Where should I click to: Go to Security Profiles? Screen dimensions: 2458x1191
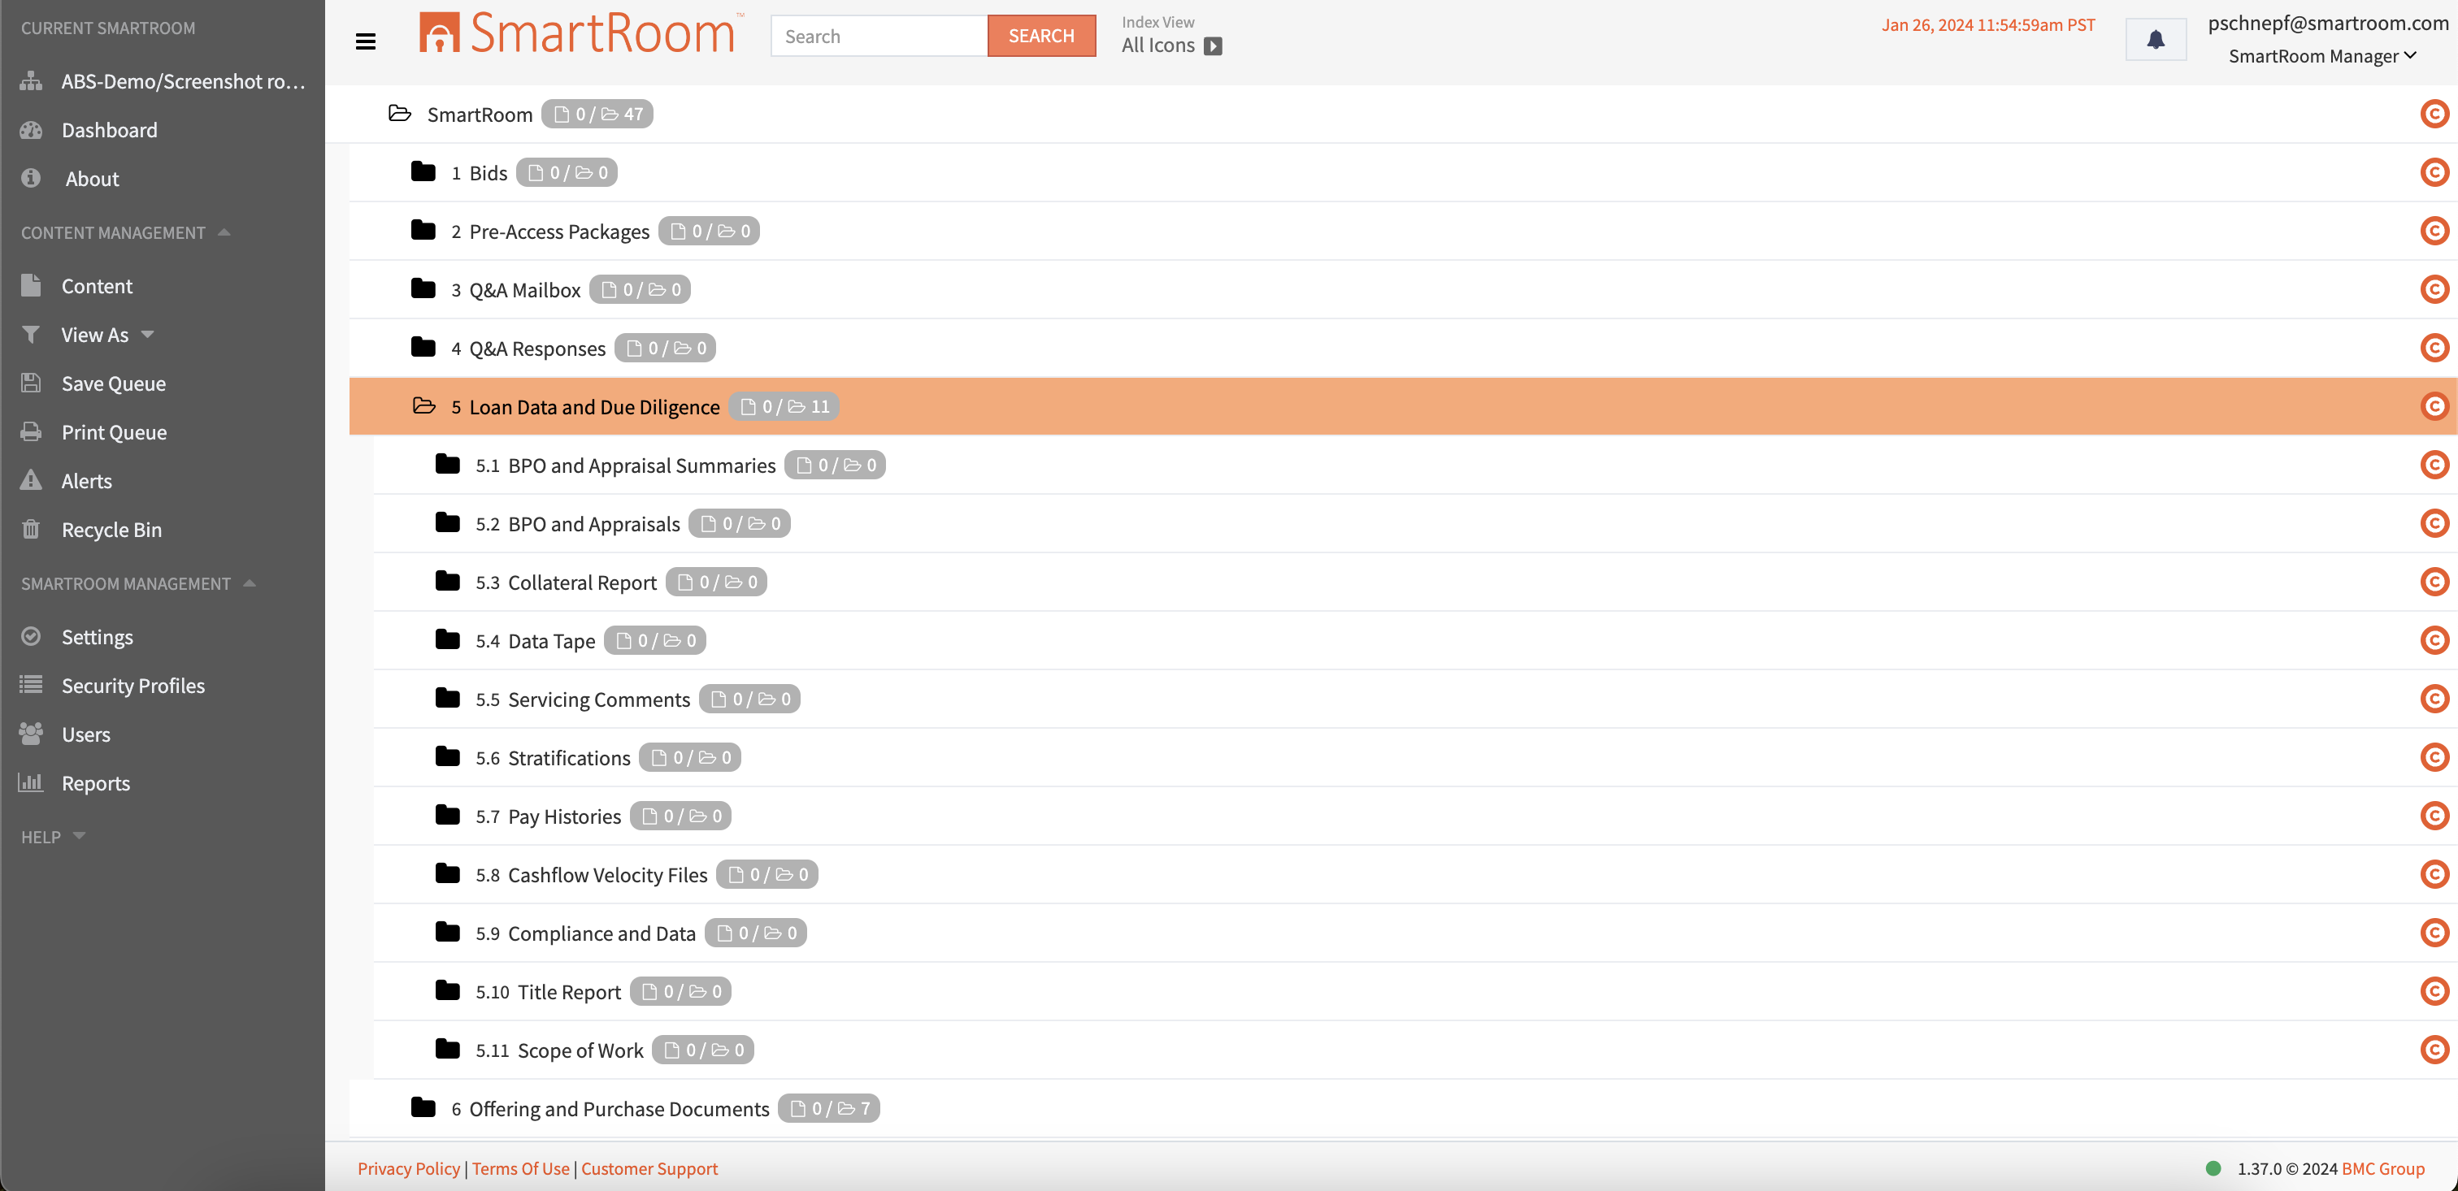132,686
